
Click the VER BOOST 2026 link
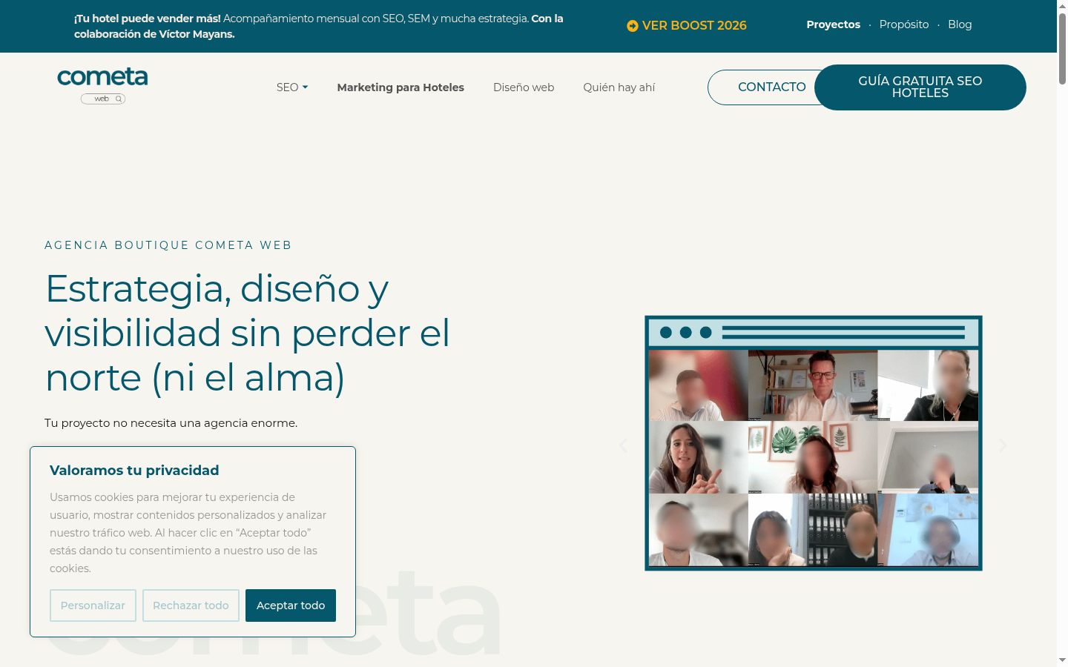tap(687, 25)
